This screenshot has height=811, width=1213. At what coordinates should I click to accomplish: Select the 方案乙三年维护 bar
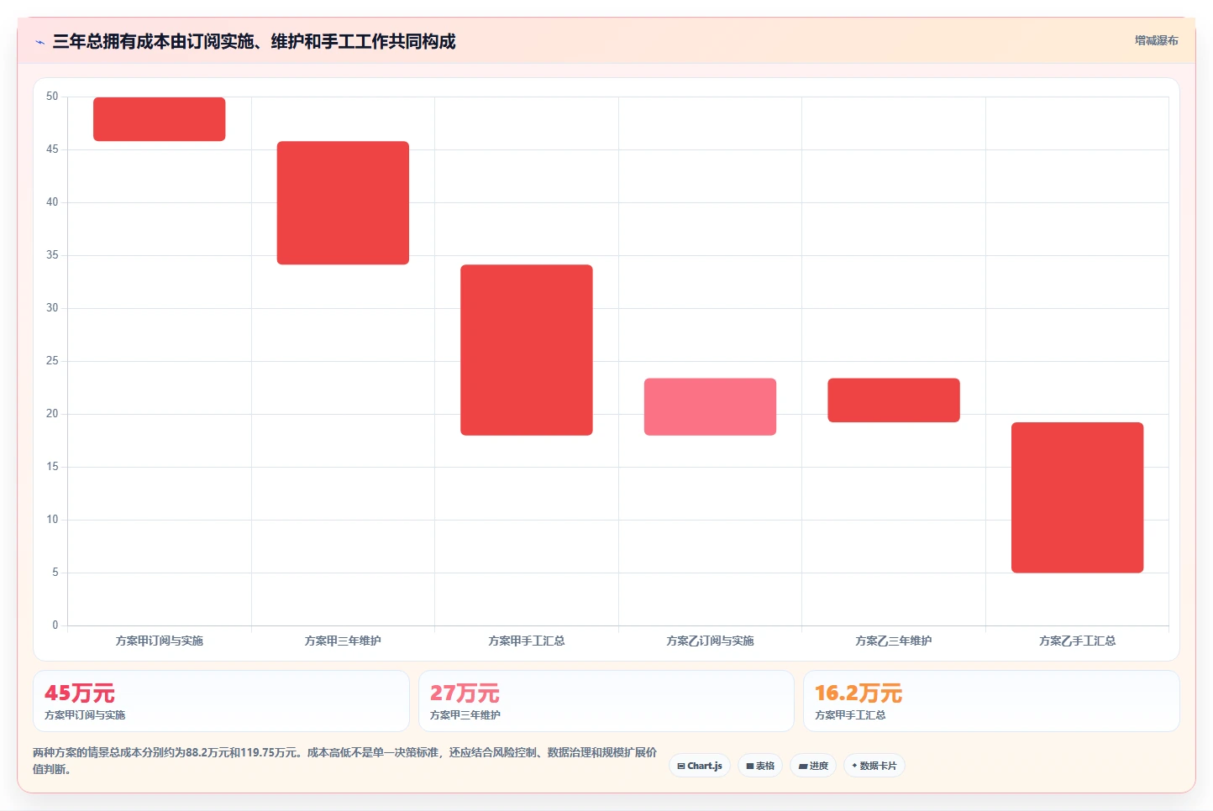[x=894, y=400]
